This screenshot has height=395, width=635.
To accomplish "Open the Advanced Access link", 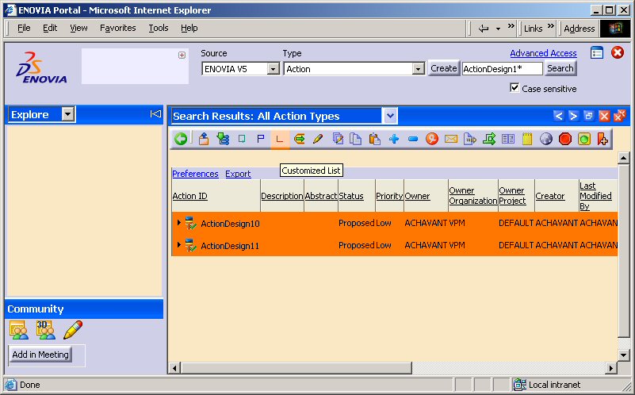I will pos(543,53).
